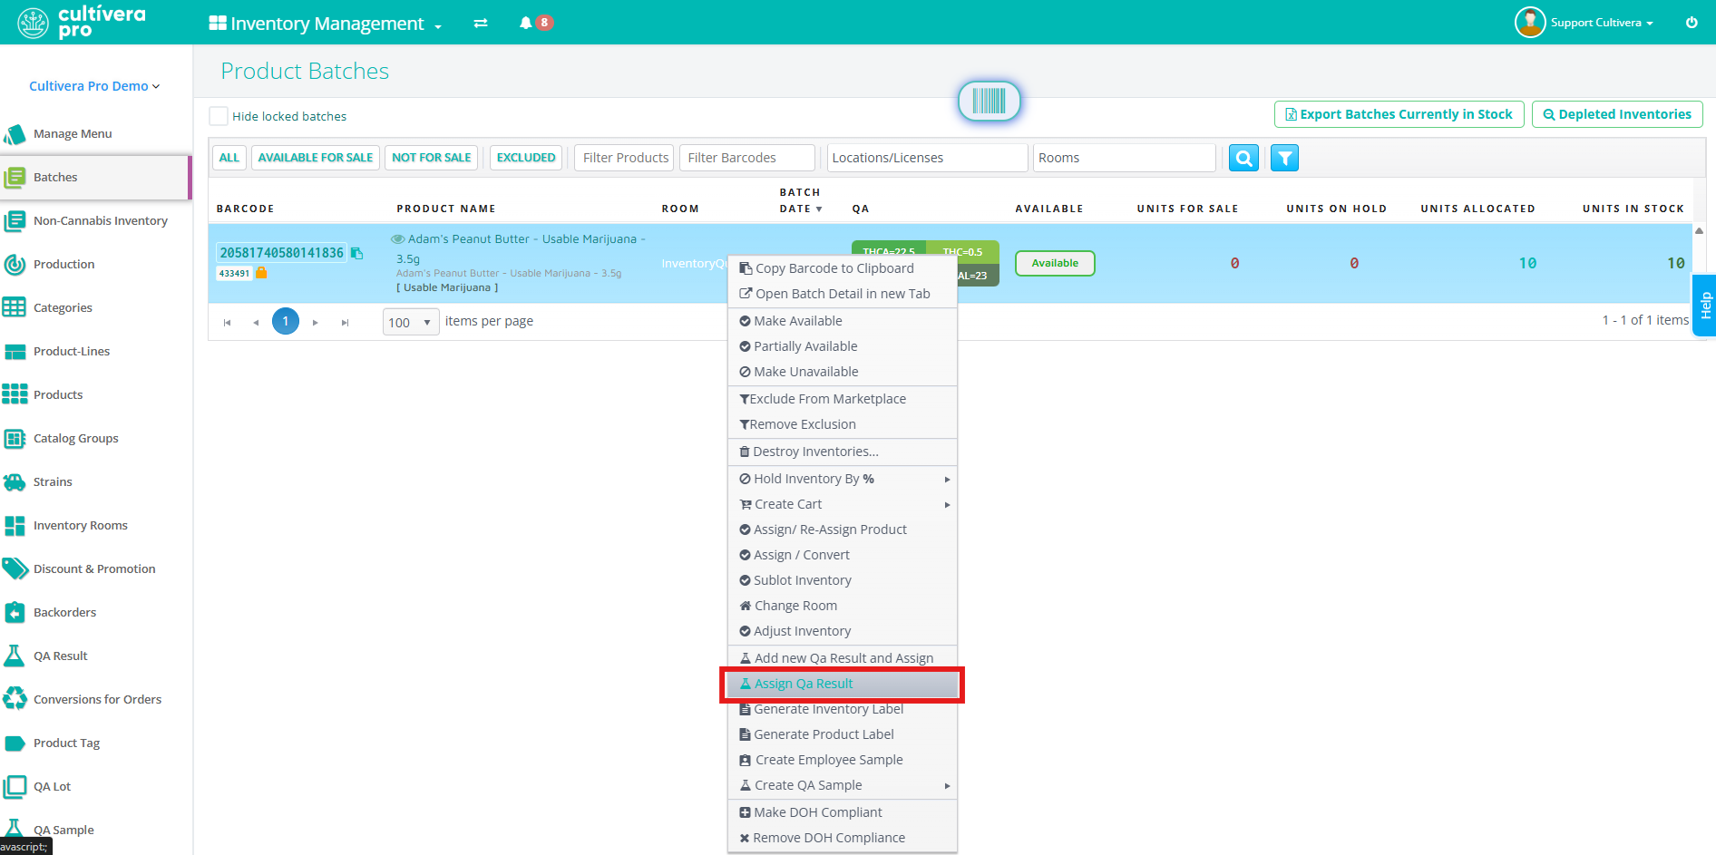This screenshot has width=1716, height=855.
Task: Go to pagination page 1
Action: click(286, 321)
